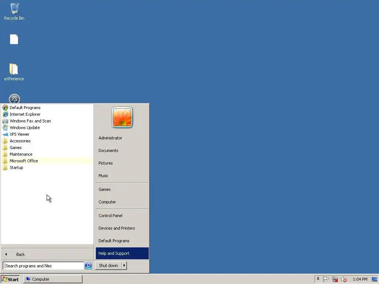Open Computer from the Start menu
Image resolution: width=379 pixels, height=284 pixels.
coord(122,202)
